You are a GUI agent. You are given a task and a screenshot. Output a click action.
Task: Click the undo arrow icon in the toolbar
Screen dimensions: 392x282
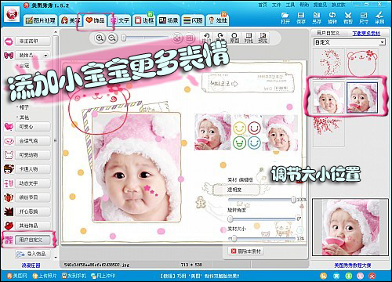(206, 36)
